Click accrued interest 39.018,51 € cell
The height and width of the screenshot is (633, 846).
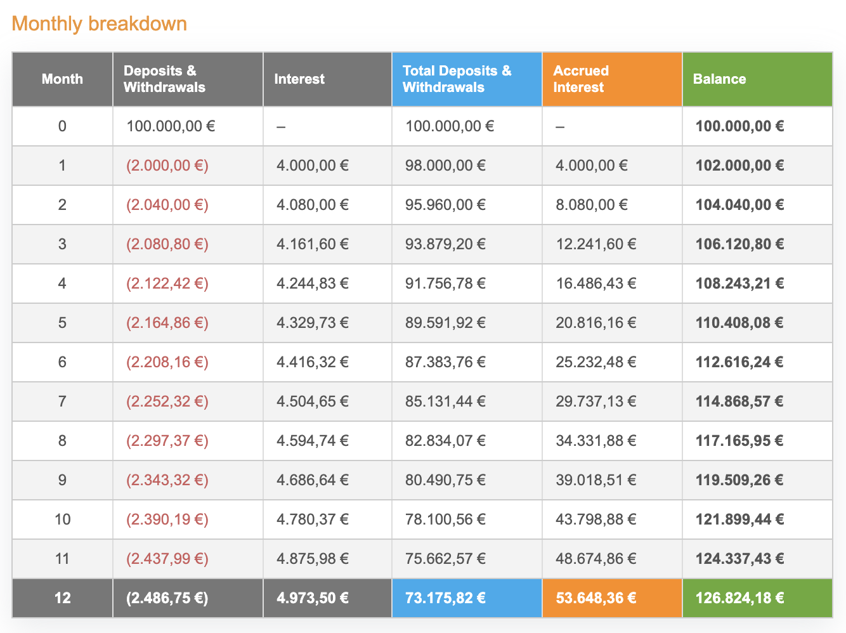tap(596, 480)
